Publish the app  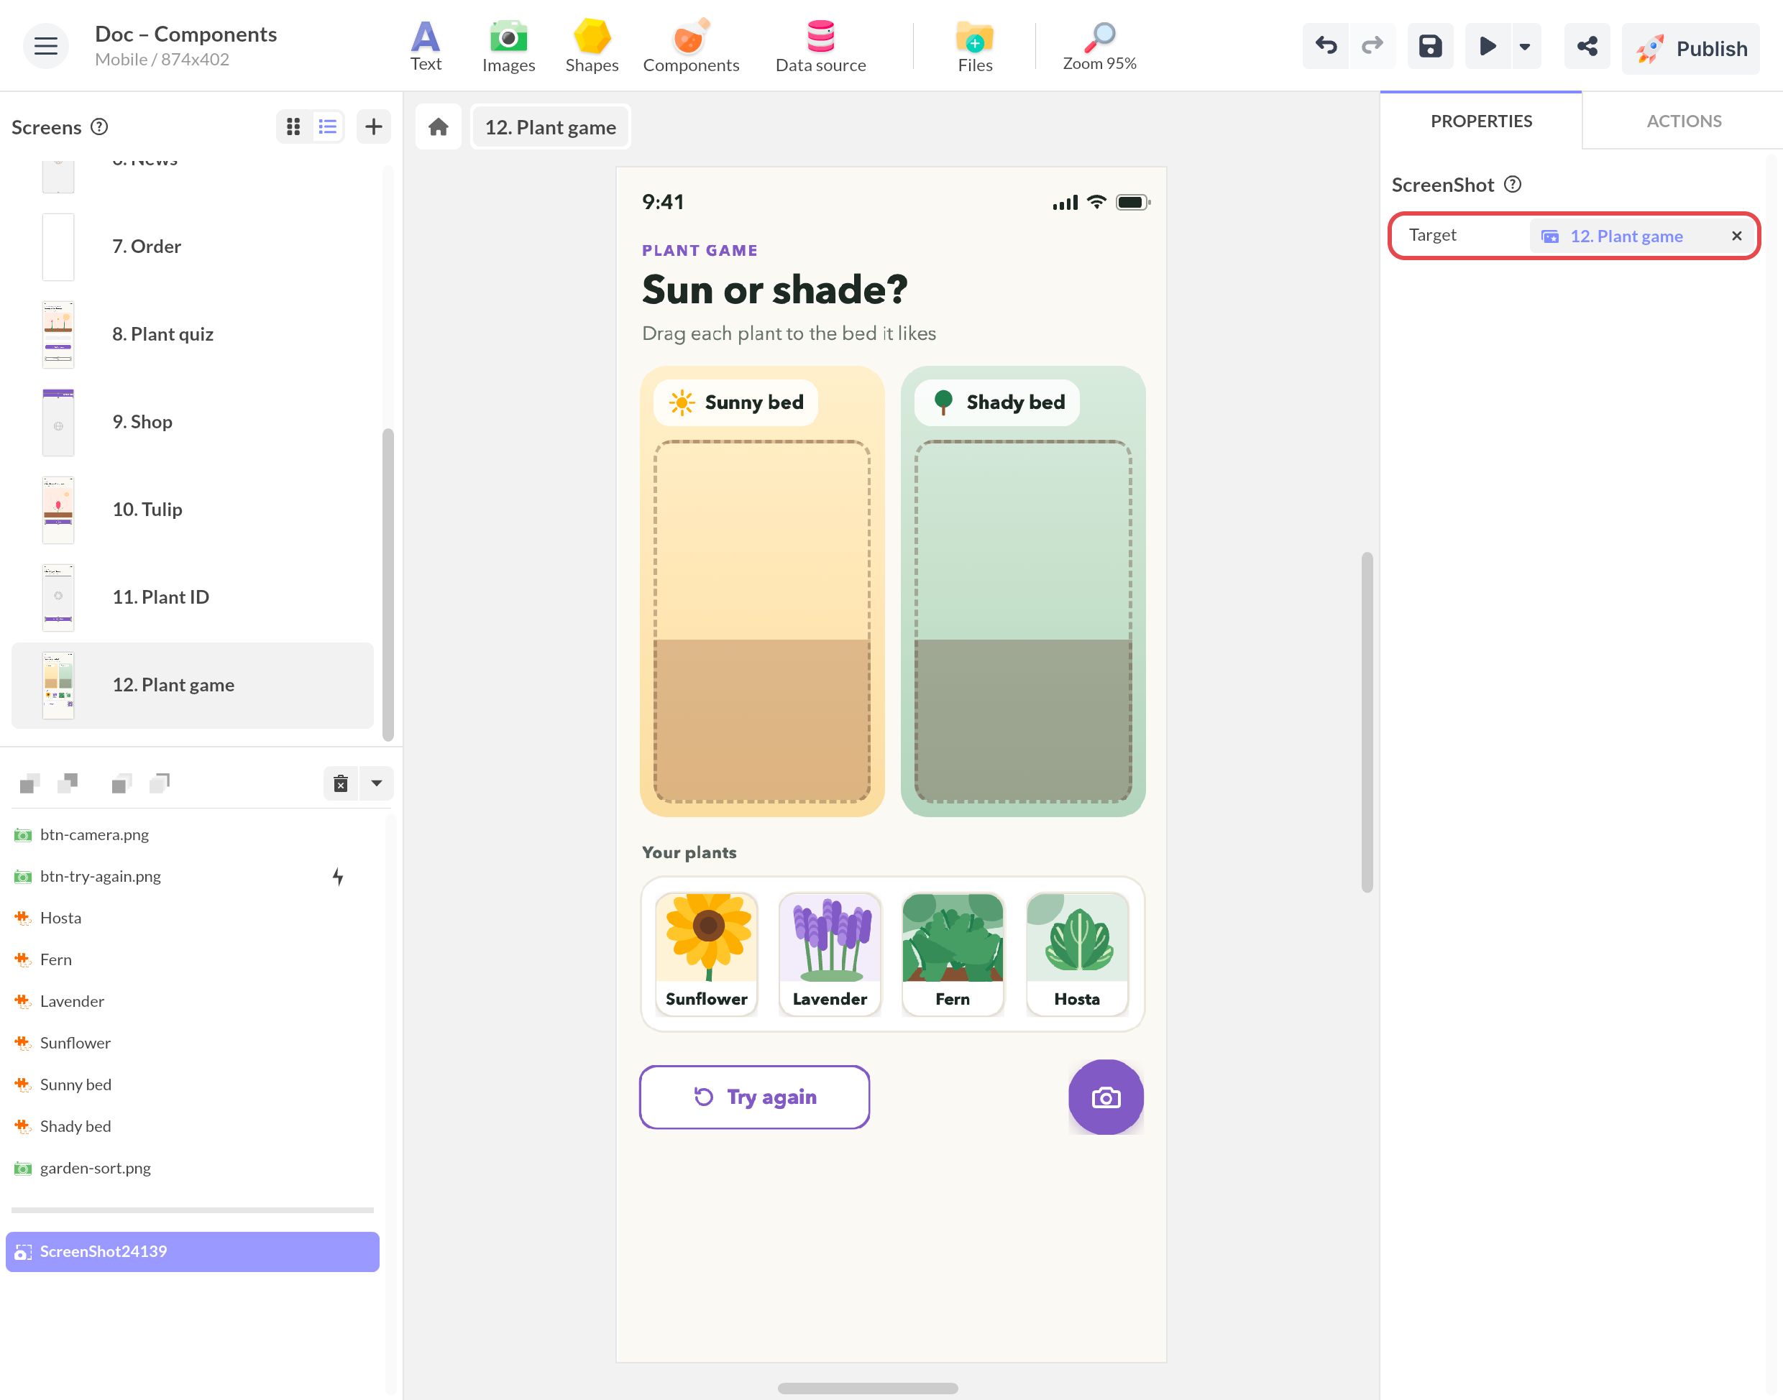(1690, 48)
